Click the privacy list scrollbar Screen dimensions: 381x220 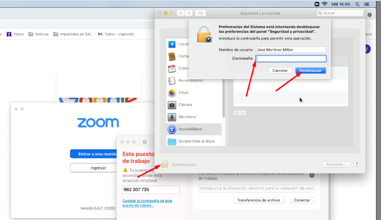pyautogui.click(x=224, y=99)
